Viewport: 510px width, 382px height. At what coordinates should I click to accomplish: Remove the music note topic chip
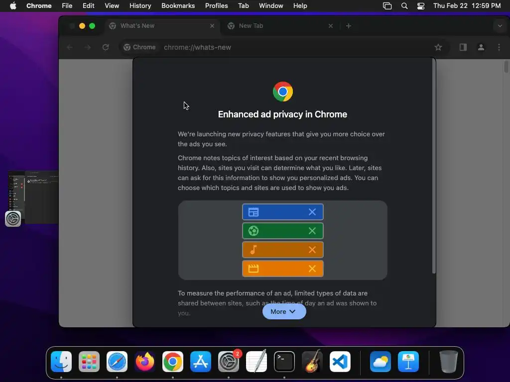click(312, 250)
